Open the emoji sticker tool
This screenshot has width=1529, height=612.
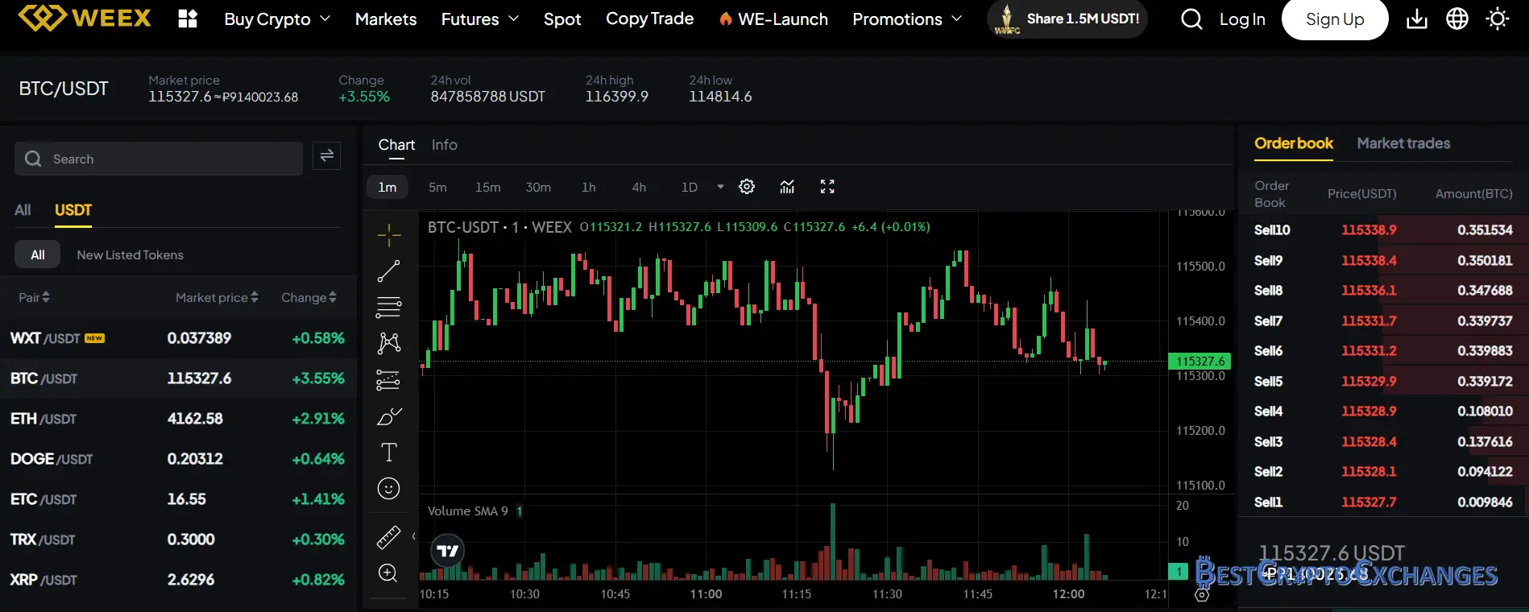(x=388, y=489)
